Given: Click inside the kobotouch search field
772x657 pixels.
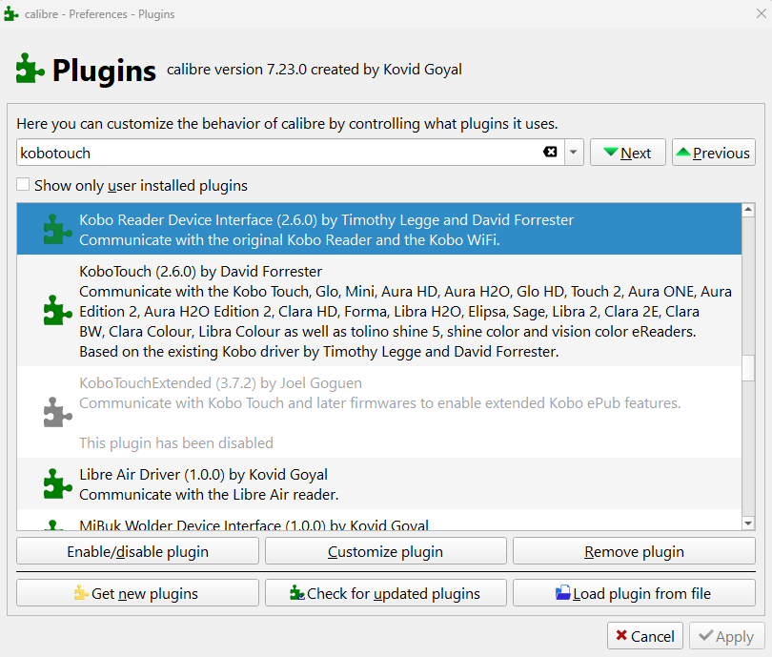Looking at the screenshot, I should tap(276, 153).
